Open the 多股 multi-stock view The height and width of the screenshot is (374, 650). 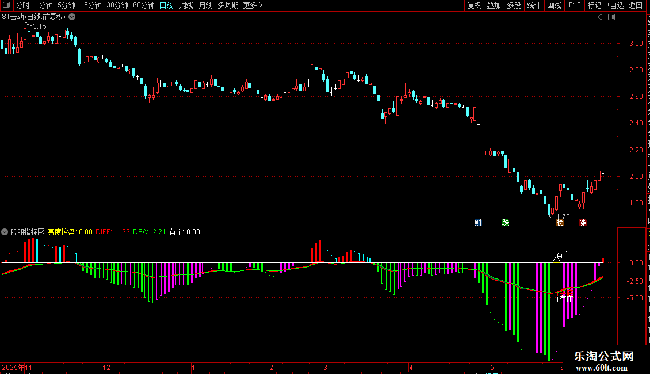(x=514, y=5)
